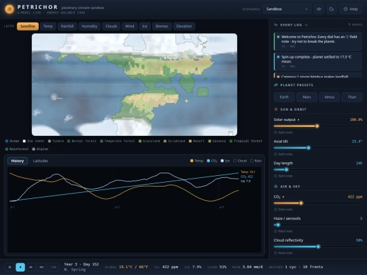Select the Satellite layer
The width and height of the screenshot is (367, 275).
pos(28,26)
